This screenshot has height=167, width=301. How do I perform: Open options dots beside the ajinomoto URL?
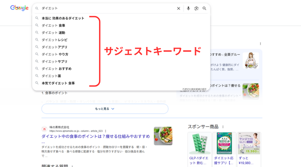(105, 131)
